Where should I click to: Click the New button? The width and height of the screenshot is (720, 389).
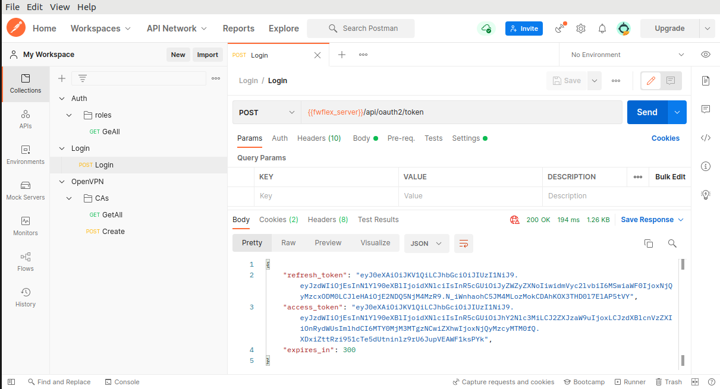(178, 55)
